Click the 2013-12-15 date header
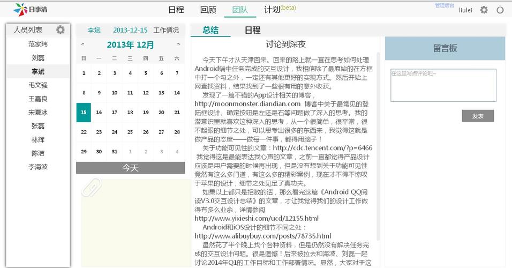 pyautogui.click(x=130, y=30)
